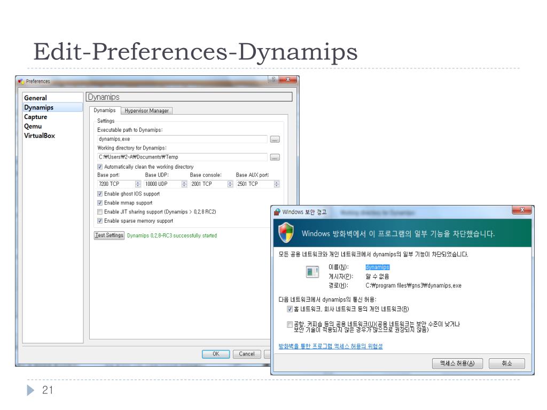Toggle Automatically clean the working directory
The width and height of the screenshot is (547, 410).
(100, 167)
